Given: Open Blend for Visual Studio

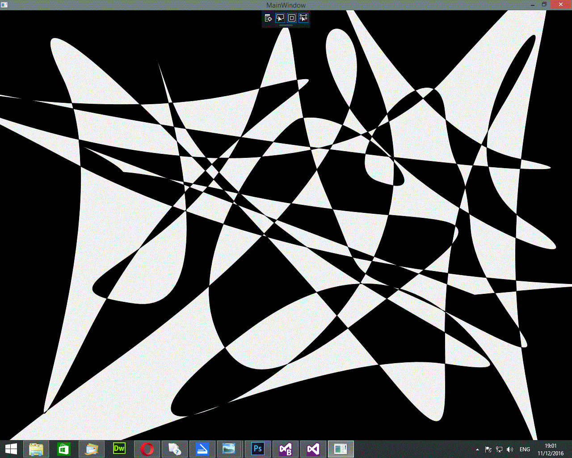Looking at the screenshot, I should click(286, 449).
